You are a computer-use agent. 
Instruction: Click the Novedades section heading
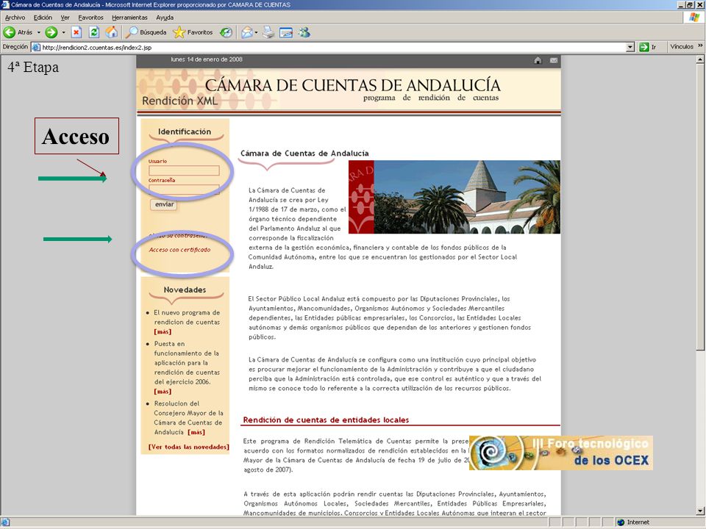tap(185, 289)
